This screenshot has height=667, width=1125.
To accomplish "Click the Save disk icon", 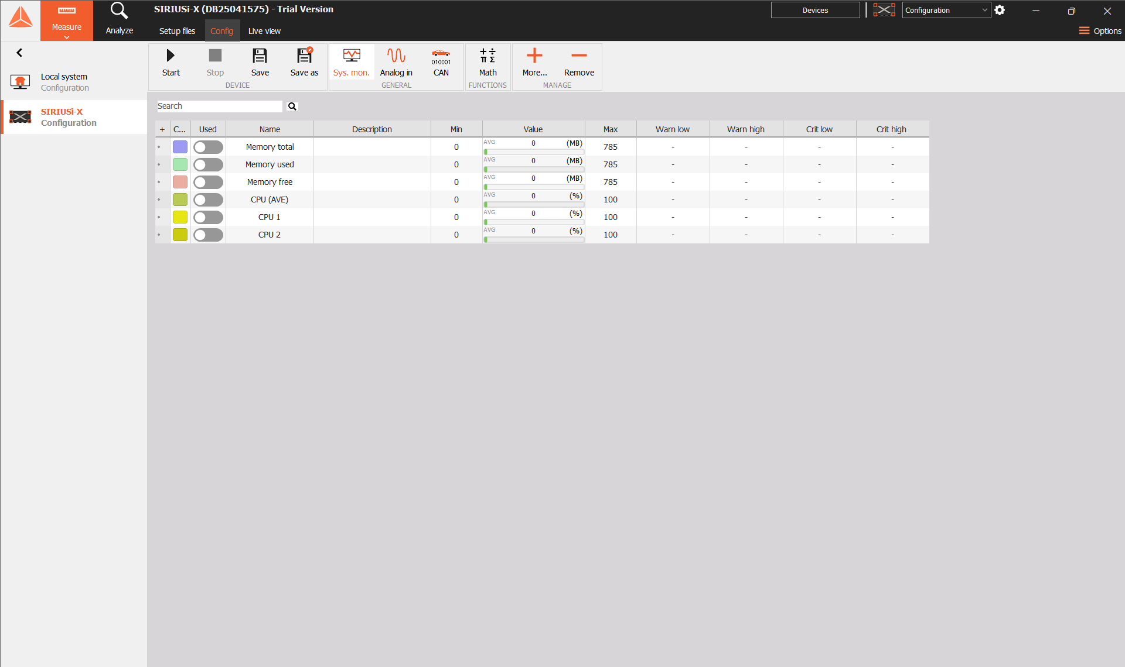I will (x=260, y=56).
